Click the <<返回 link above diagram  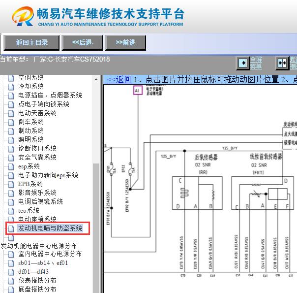tap(119, 79)
